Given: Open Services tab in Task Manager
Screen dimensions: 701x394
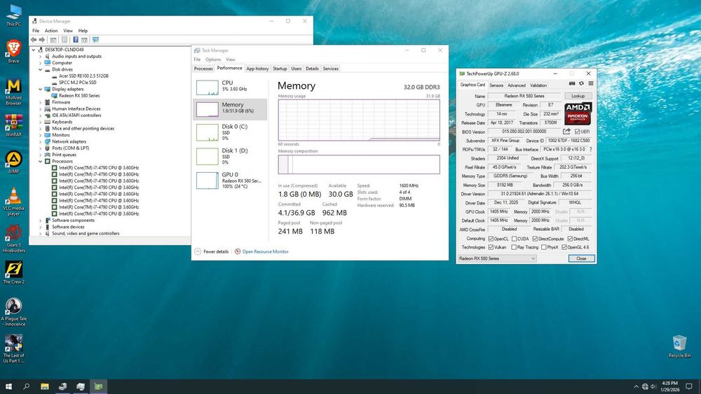Looking at the screenshot, I should (x=330, y=69).
